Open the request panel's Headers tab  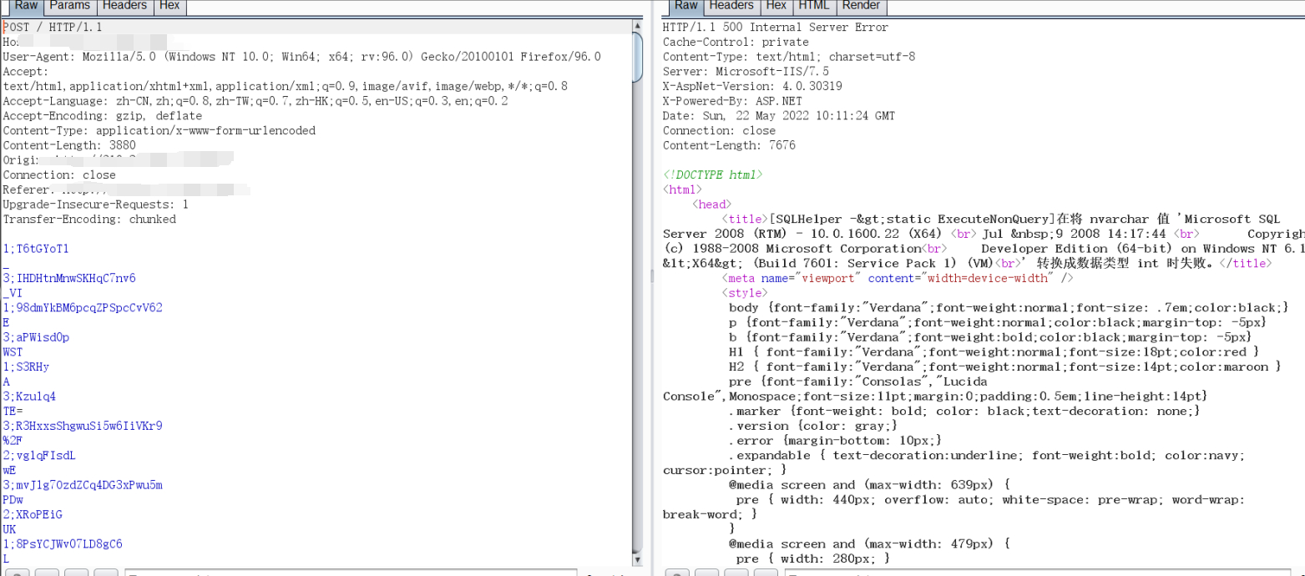[x=124, y=6]
